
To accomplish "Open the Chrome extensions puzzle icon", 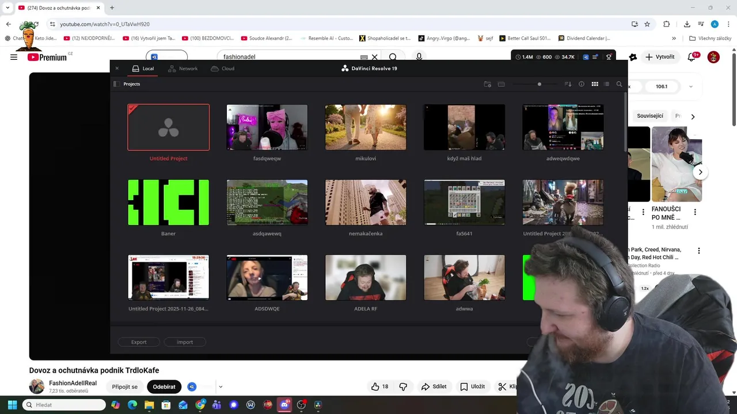I will click(667, 24).
